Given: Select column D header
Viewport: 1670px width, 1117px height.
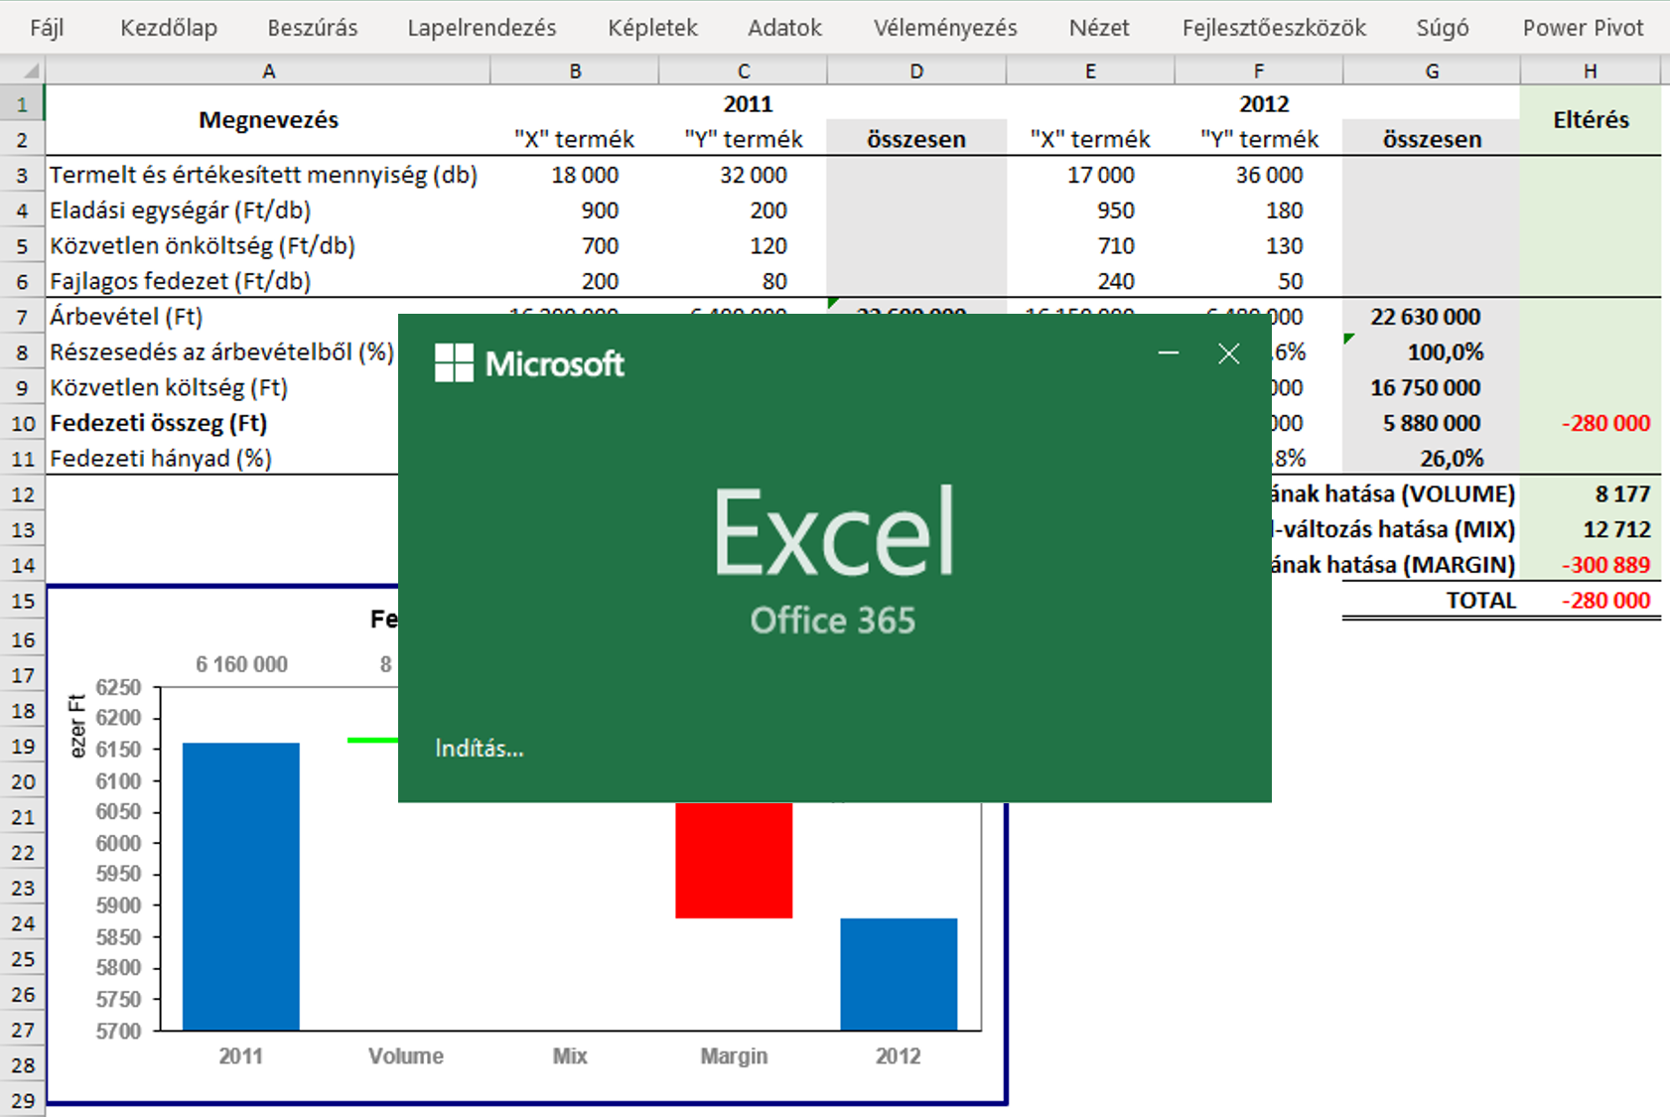Looking at the screenshot, I should point(915,70).
